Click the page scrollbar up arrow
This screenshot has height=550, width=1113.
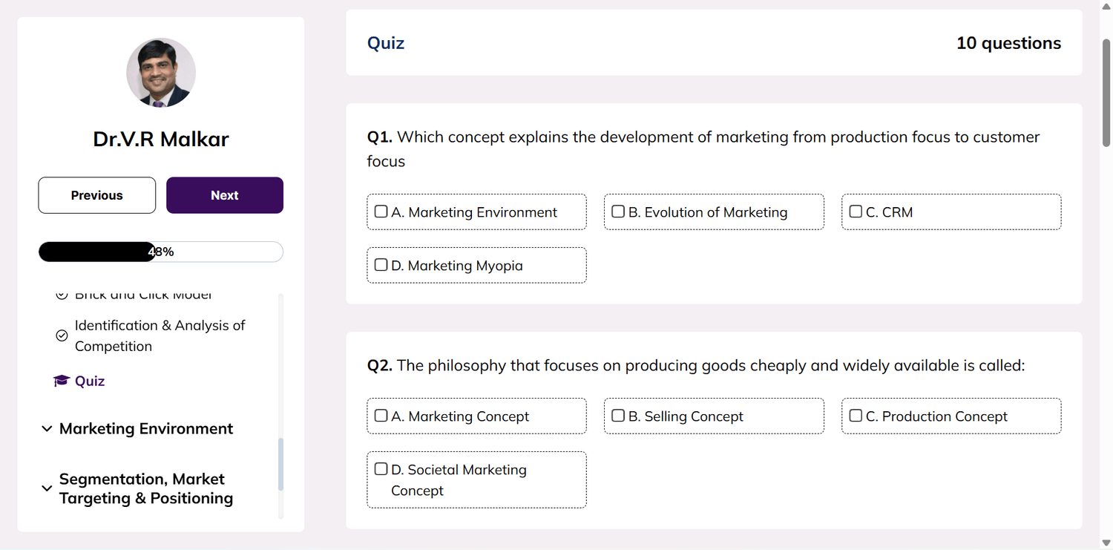click(x=1106, y=6)
